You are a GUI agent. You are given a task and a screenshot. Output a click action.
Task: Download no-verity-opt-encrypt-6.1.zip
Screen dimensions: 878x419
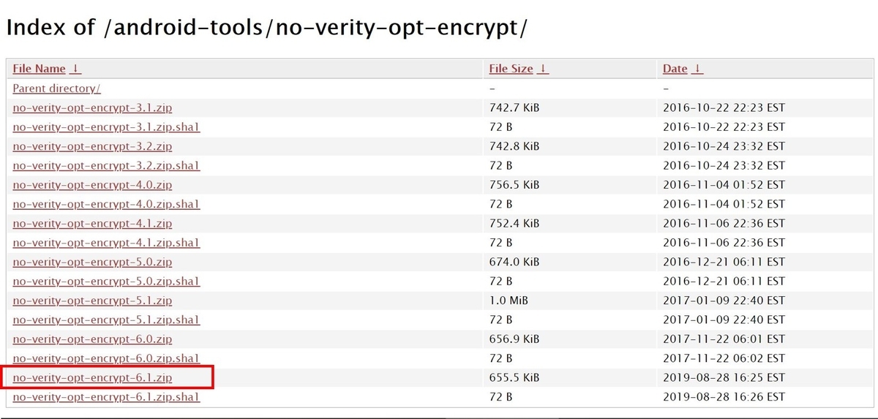[92, 378]
